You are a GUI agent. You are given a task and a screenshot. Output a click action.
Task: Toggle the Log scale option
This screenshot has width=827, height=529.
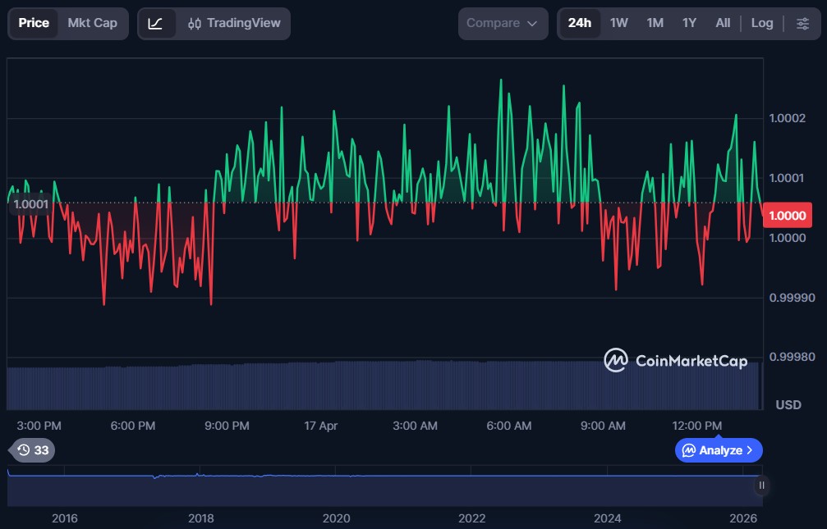tap(761, 23)
